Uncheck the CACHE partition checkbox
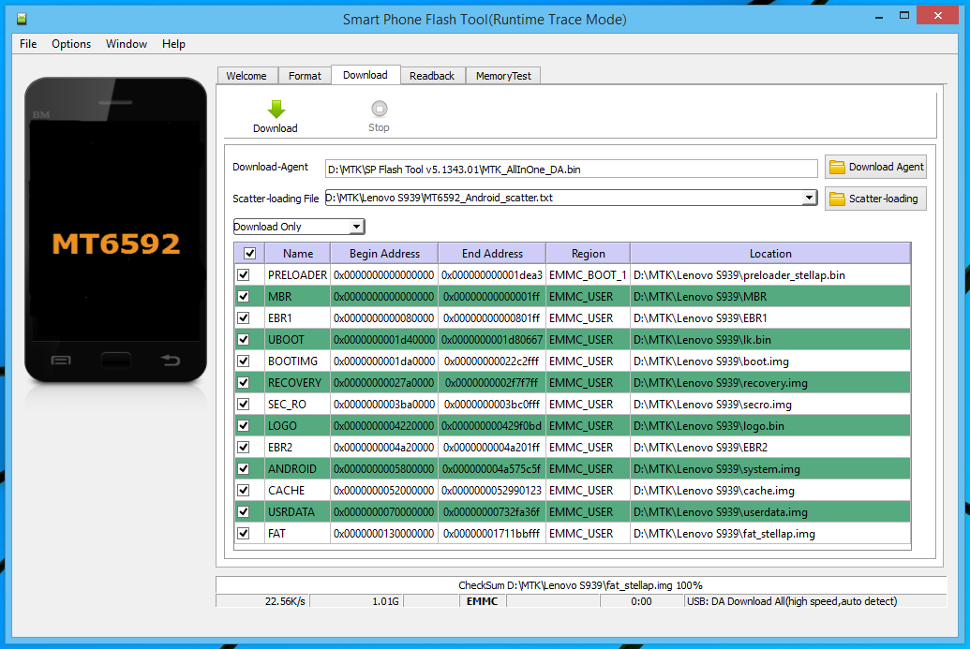Screen dimensions: 970x649 pyautogui.click(x=244, y=491)
